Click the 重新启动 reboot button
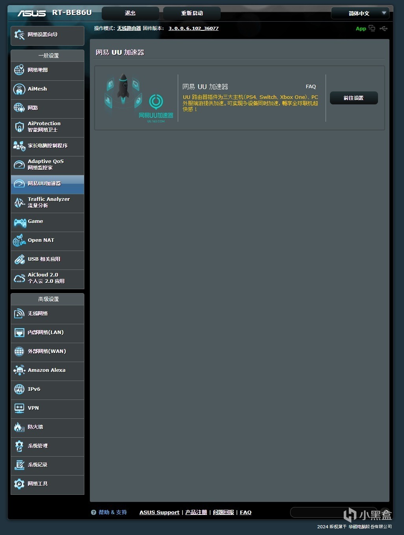The height and width of the screenshot is (535, 404). pos(192,13)
